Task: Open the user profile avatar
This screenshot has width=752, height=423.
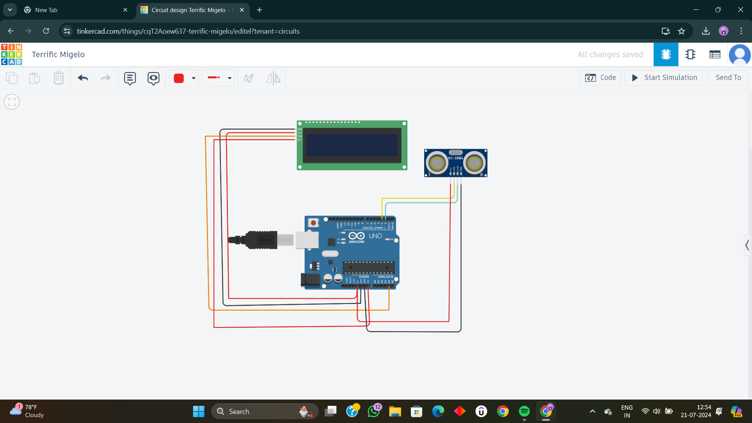Action: click(740, 55)
